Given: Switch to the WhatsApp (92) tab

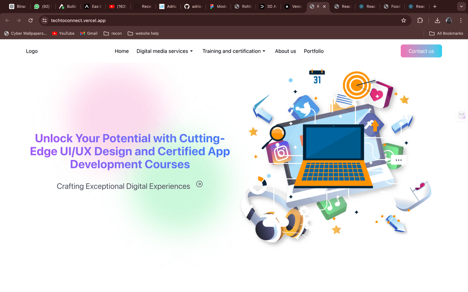Looking at the screenshot, I should 42,6.
